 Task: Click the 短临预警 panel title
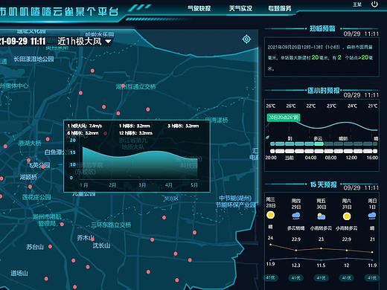pyautogui.click(x=322, y=28)
